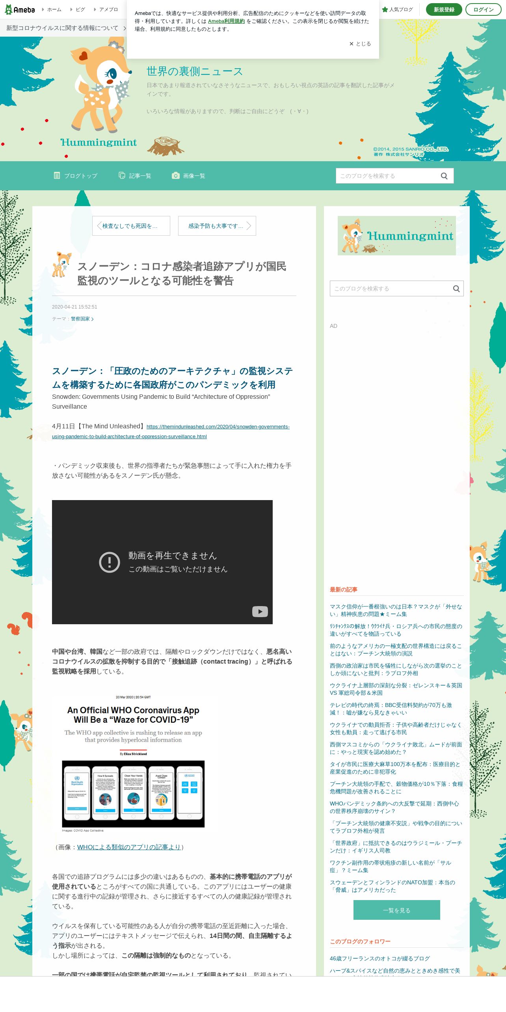Image resolution: width=506 pixels, height=1012 pixels.
Task: Open article 西側マスコミからの「ウクライナ敗北」
Action: point(396,748)
